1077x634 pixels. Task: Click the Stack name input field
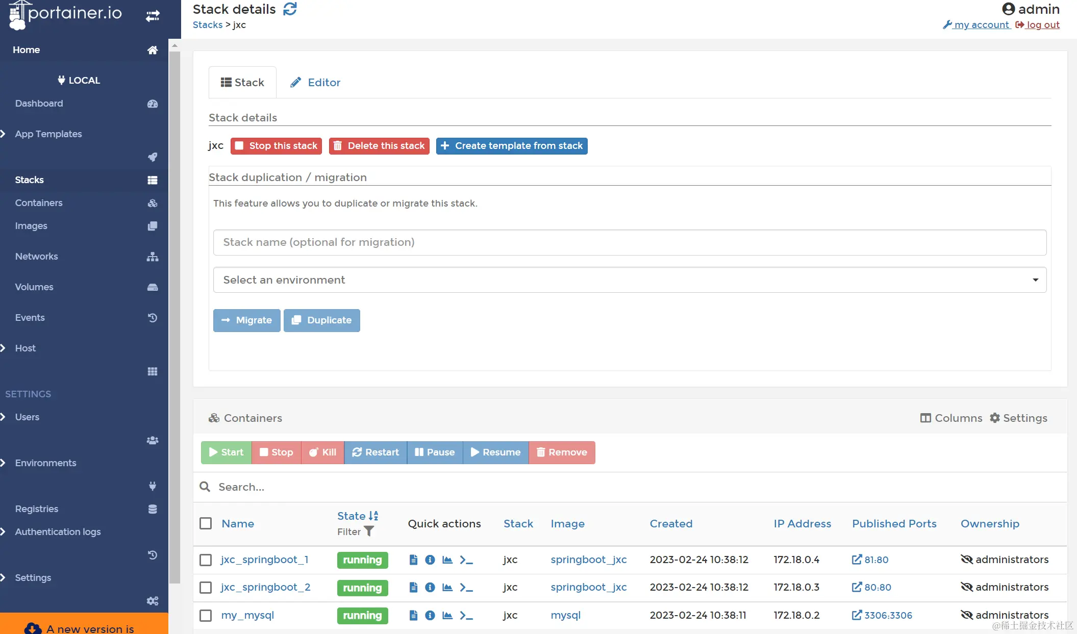pyautogui.click(x=630, y=242)
